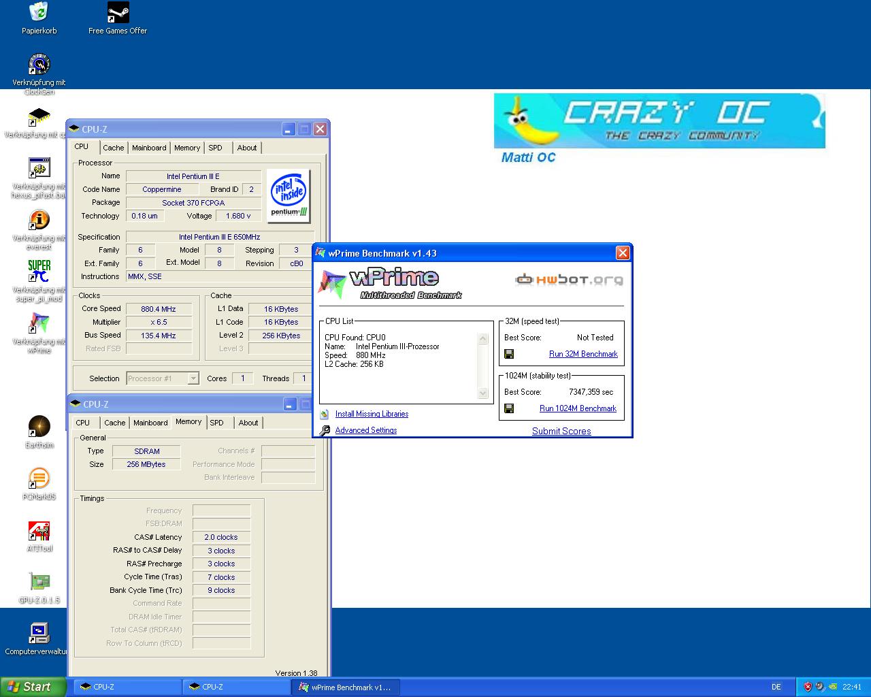Click the CAS# Latency 2.0 clocks field
The width and height of the screenshot is (871, 697).
coord(221,537)
